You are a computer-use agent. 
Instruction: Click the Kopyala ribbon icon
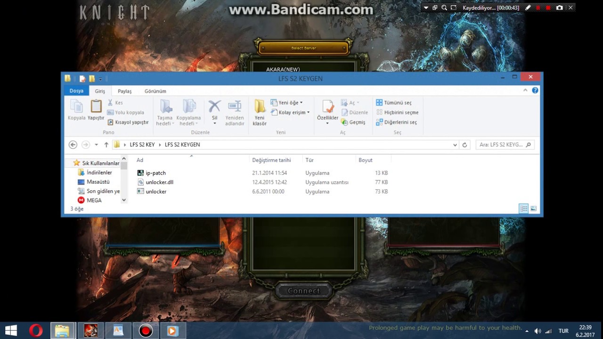[x=76, y=110]
